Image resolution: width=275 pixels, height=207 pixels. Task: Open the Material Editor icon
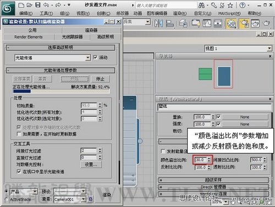[231, 24]
